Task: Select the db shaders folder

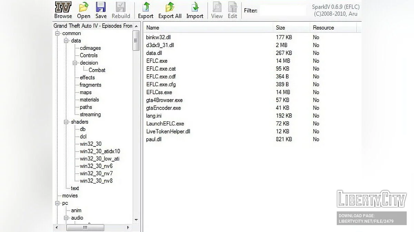Action: [x=83, y=129]
